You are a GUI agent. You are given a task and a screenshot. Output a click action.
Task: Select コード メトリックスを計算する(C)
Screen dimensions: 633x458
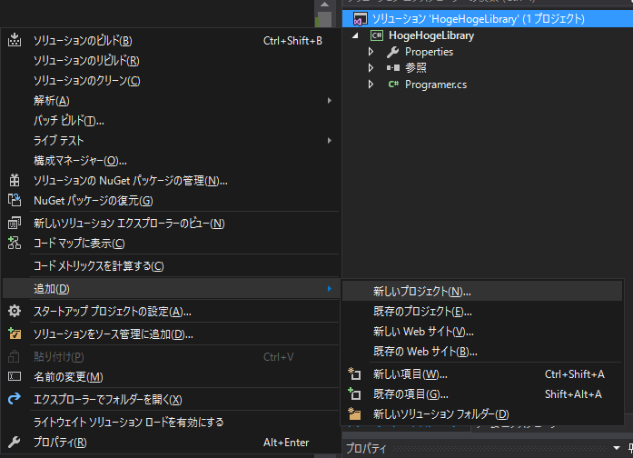(x=171, y=265)
